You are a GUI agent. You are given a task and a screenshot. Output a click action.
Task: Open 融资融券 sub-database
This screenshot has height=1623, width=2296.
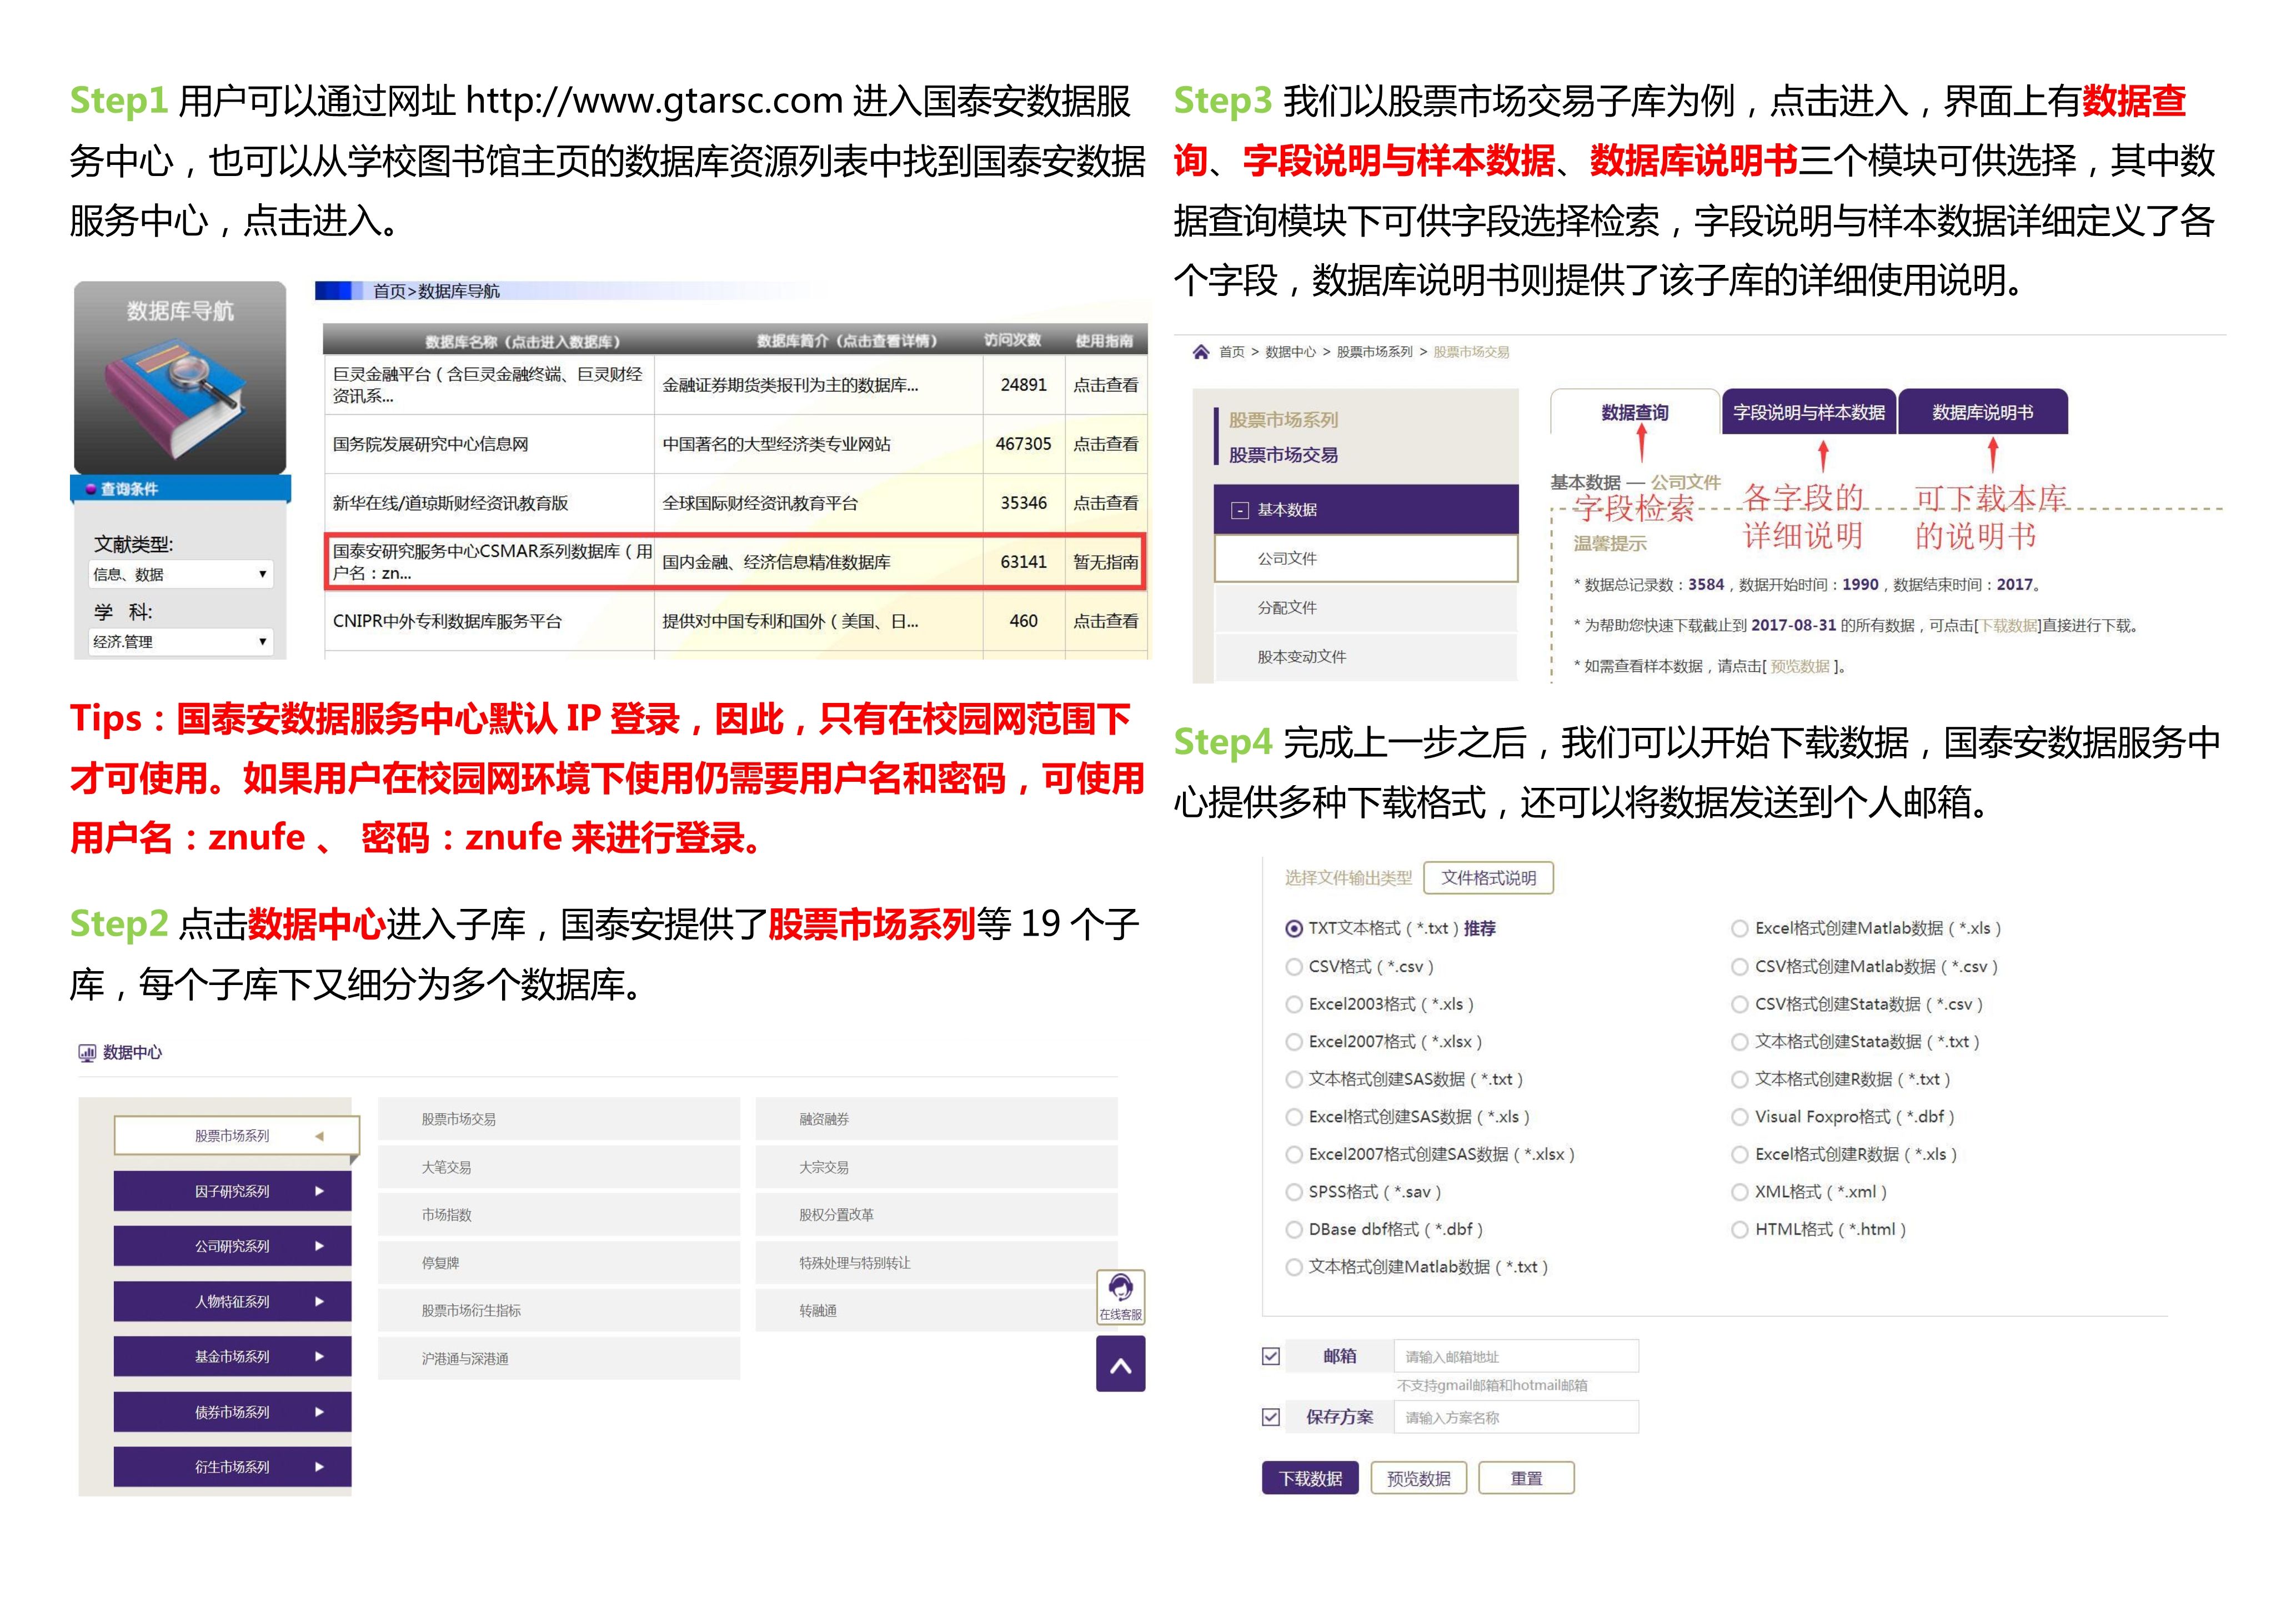(x=936, y=1119)
